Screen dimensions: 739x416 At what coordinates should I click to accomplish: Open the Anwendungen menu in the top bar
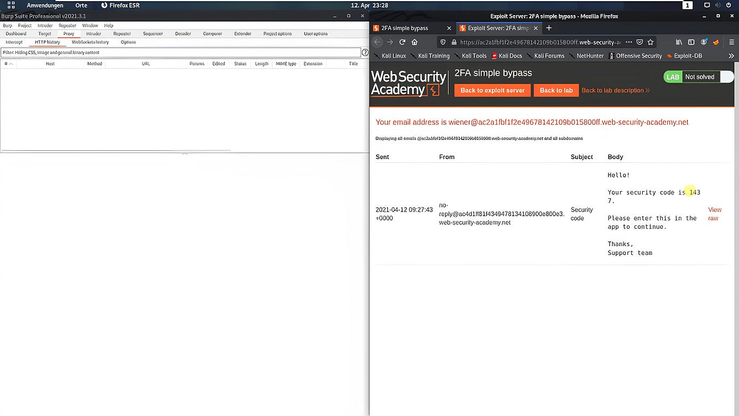click(45, 5)
